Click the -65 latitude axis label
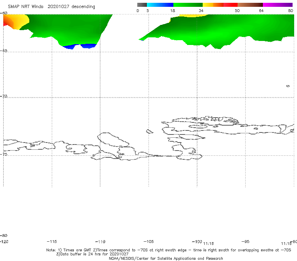Viewport: 297px width, 261px height. click(x=4, y=51)
